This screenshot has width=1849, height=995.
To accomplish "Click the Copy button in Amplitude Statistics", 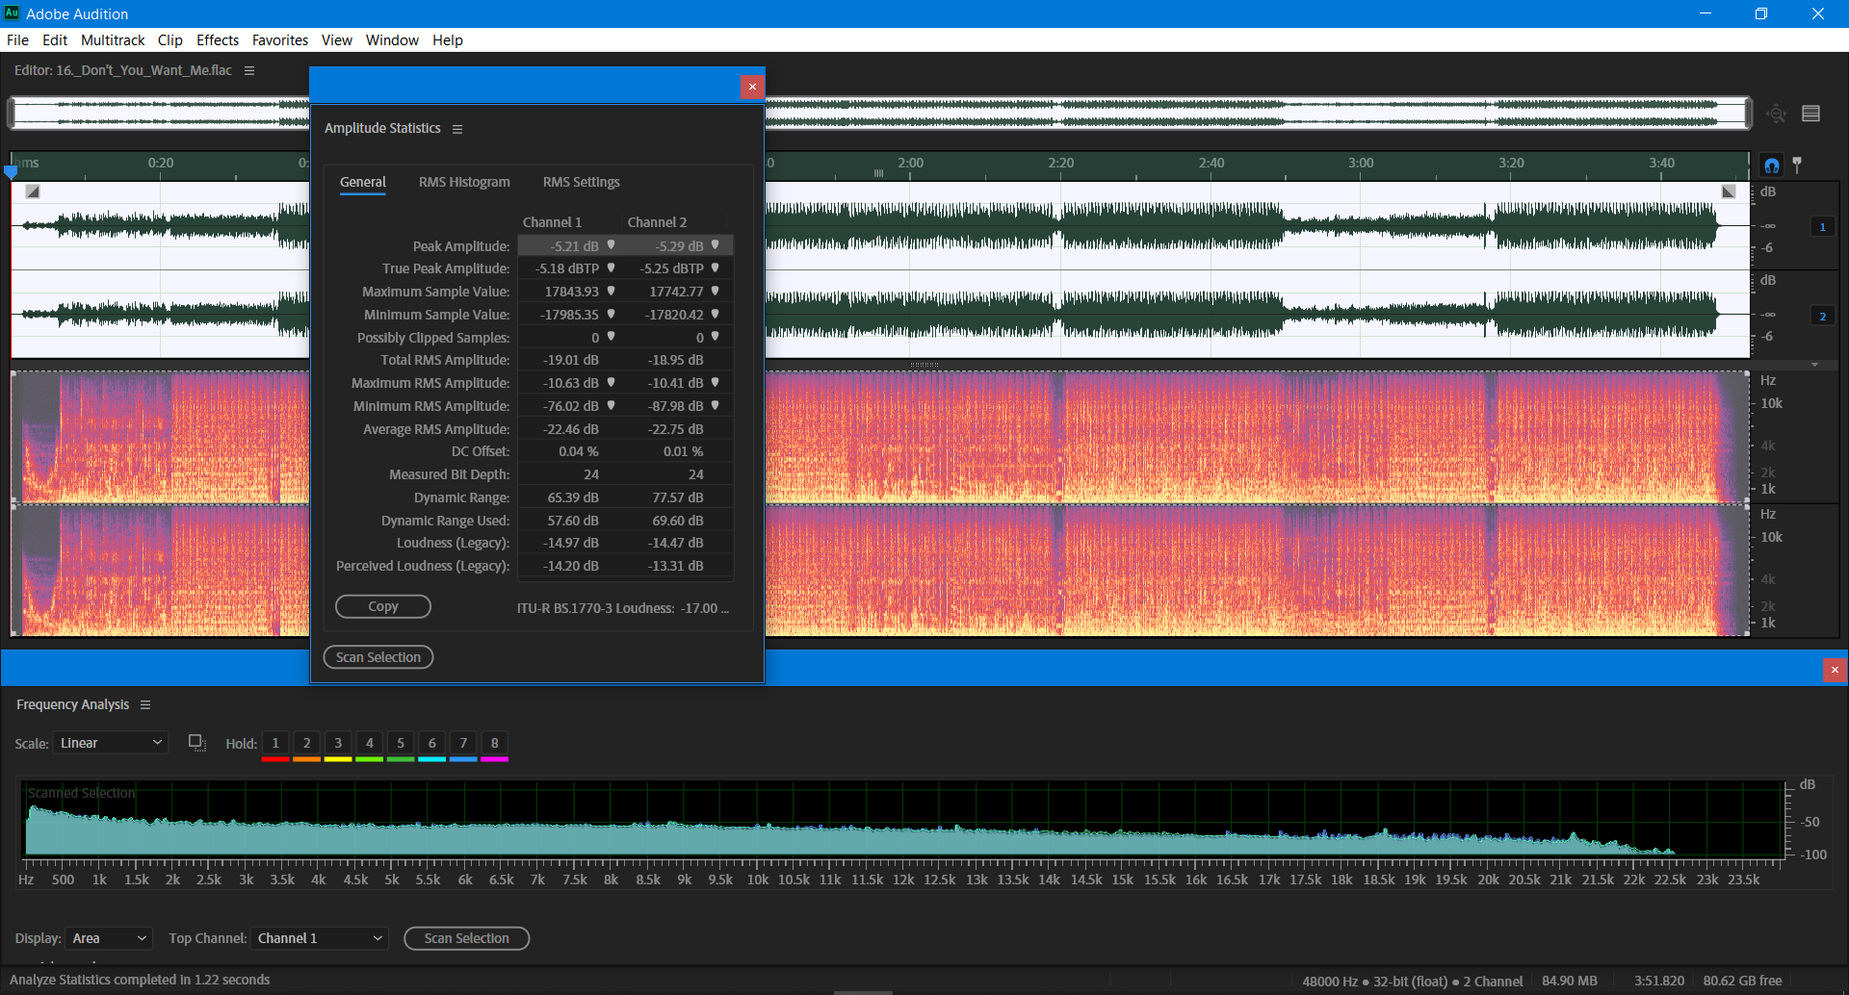I will coord(382,606).
